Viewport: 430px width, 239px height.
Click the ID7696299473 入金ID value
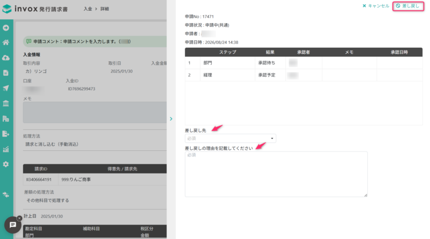pyautogui.click(x=82, y=89)
